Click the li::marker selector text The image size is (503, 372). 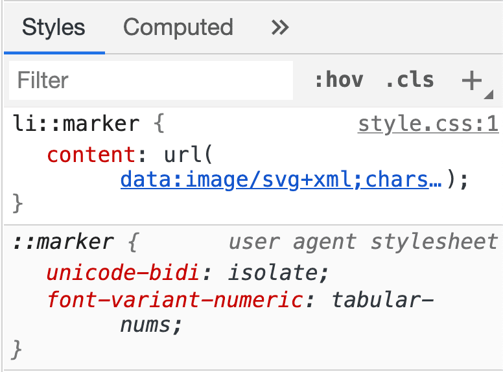click(x=76, y=123)
